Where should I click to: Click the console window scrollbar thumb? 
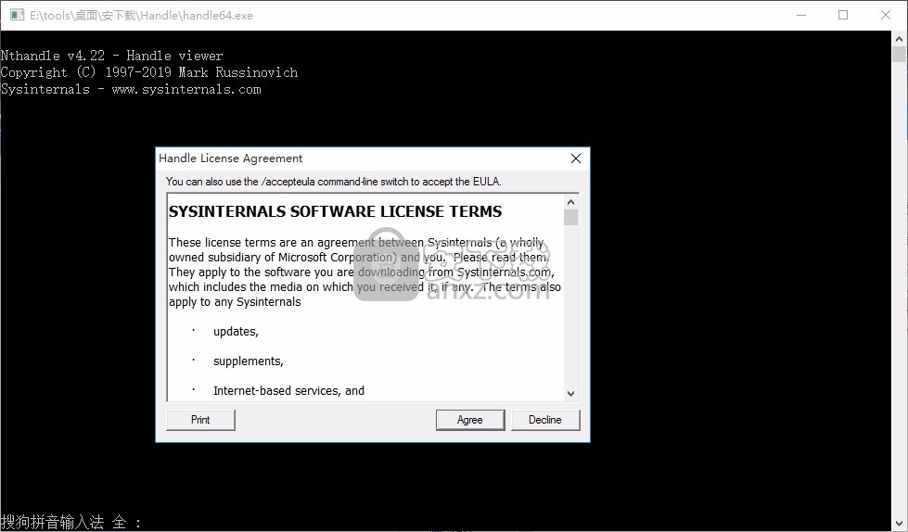[899, 55]
